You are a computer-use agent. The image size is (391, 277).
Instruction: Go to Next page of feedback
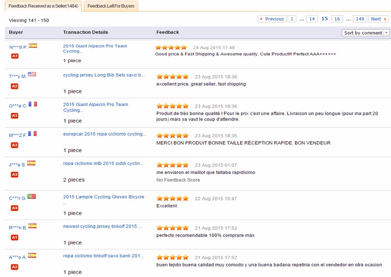pyautogui.click(x=378, y=19)
